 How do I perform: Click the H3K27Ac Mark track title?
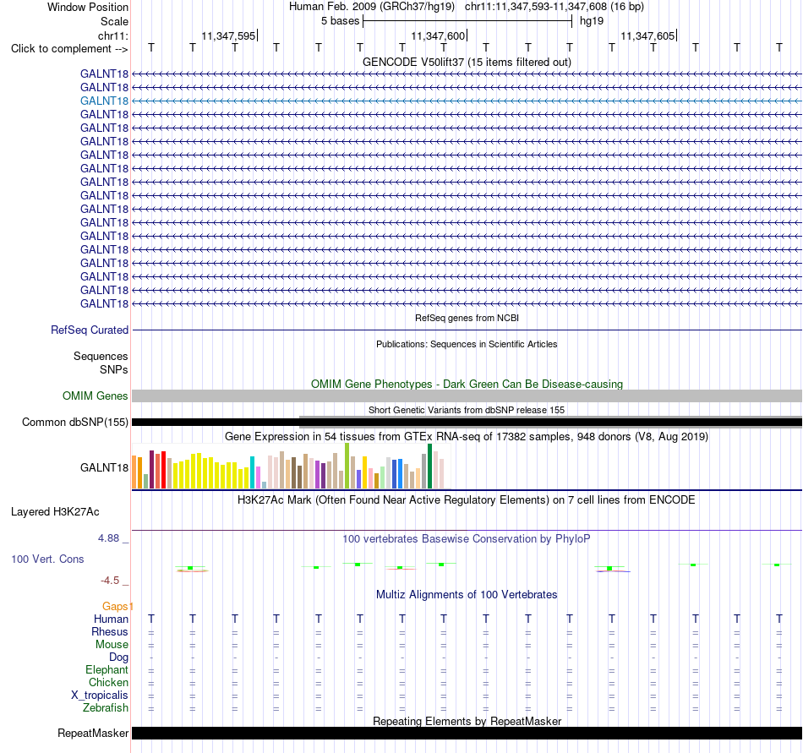click(x=467, y=499)
